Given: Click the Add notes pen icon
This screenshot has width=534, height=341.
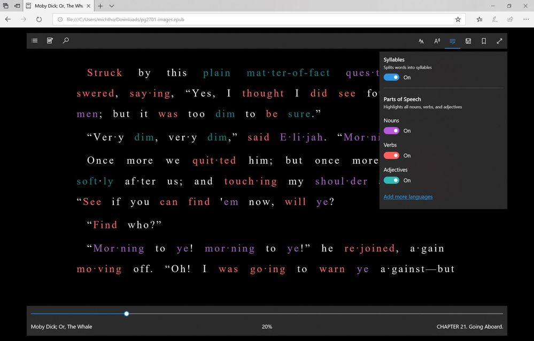Looking at the screenshot, I should (x=495, y=19).
